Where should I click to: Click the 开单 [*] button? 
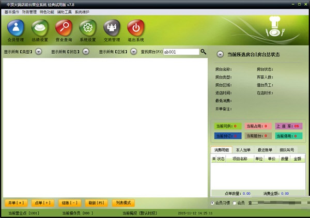[x=16, y=203]
